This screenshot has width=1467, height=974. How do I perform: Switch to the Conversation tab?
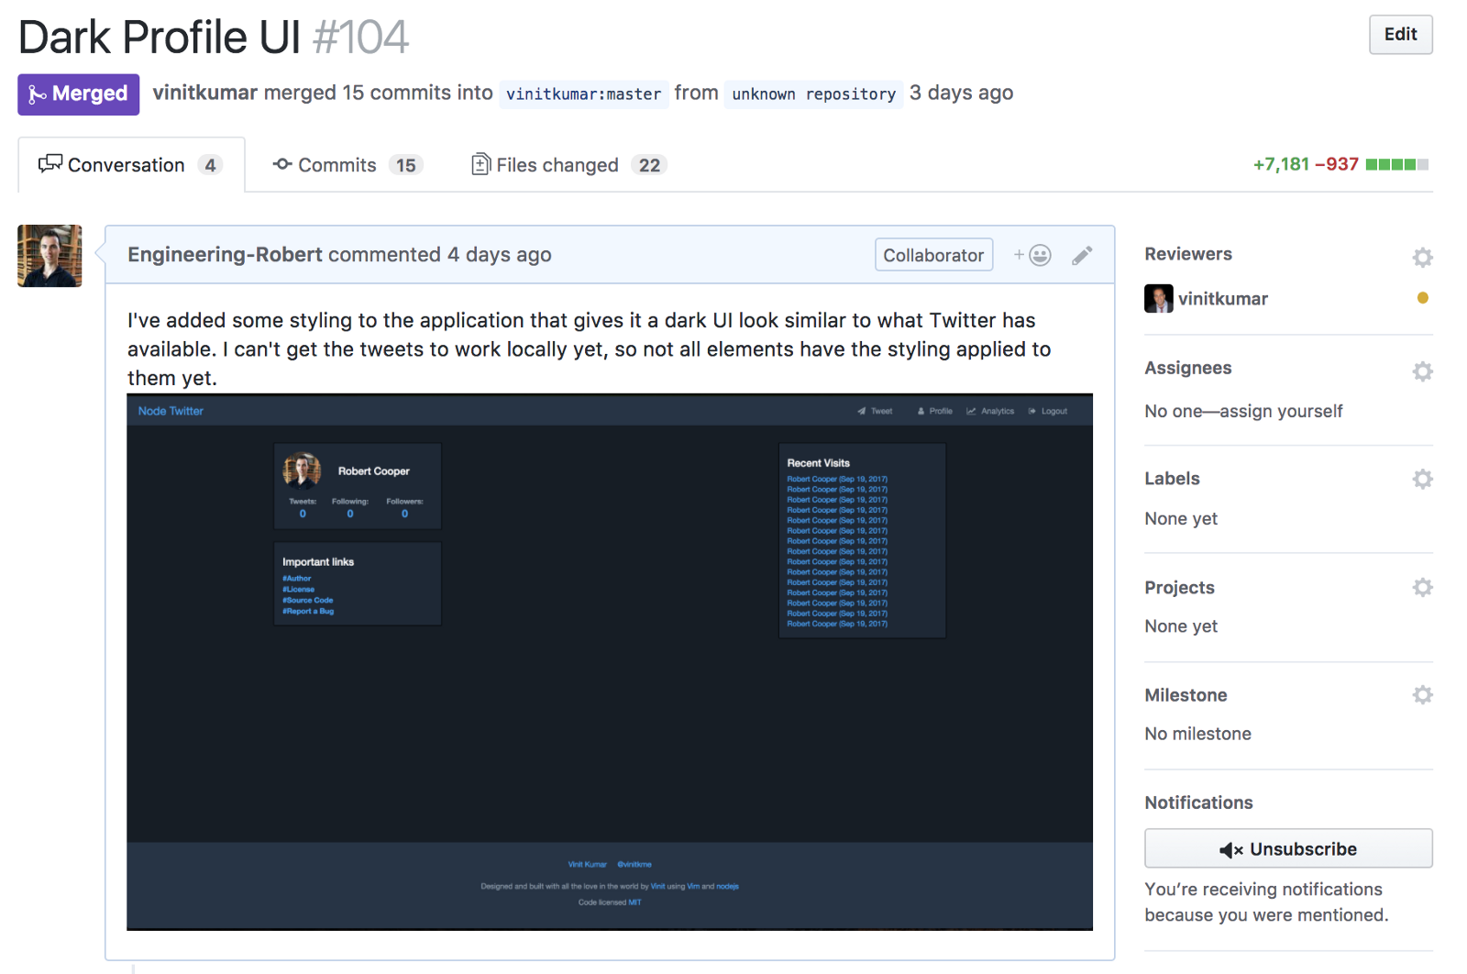[x=131, y=165]
